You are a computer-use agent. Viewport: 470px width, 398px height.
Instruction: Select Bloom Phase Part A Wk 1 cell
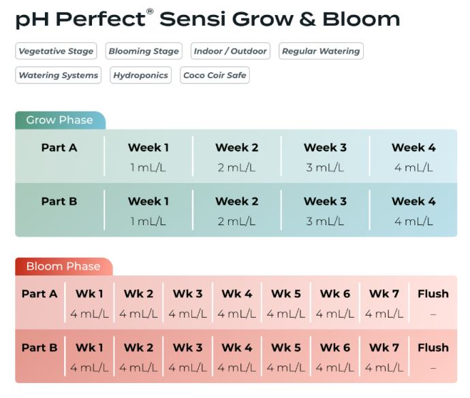point(90,303)
